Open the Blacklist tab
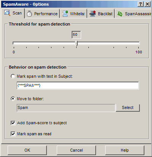This screenshot has height=157, width=152. (x=101, y=14)
